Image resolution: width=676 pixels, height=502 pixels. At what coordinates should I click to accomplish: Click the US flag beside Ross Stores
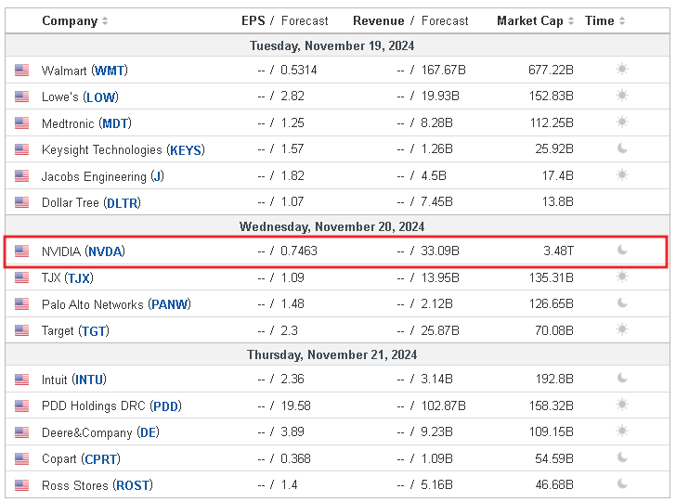click(x=21, y=485)
